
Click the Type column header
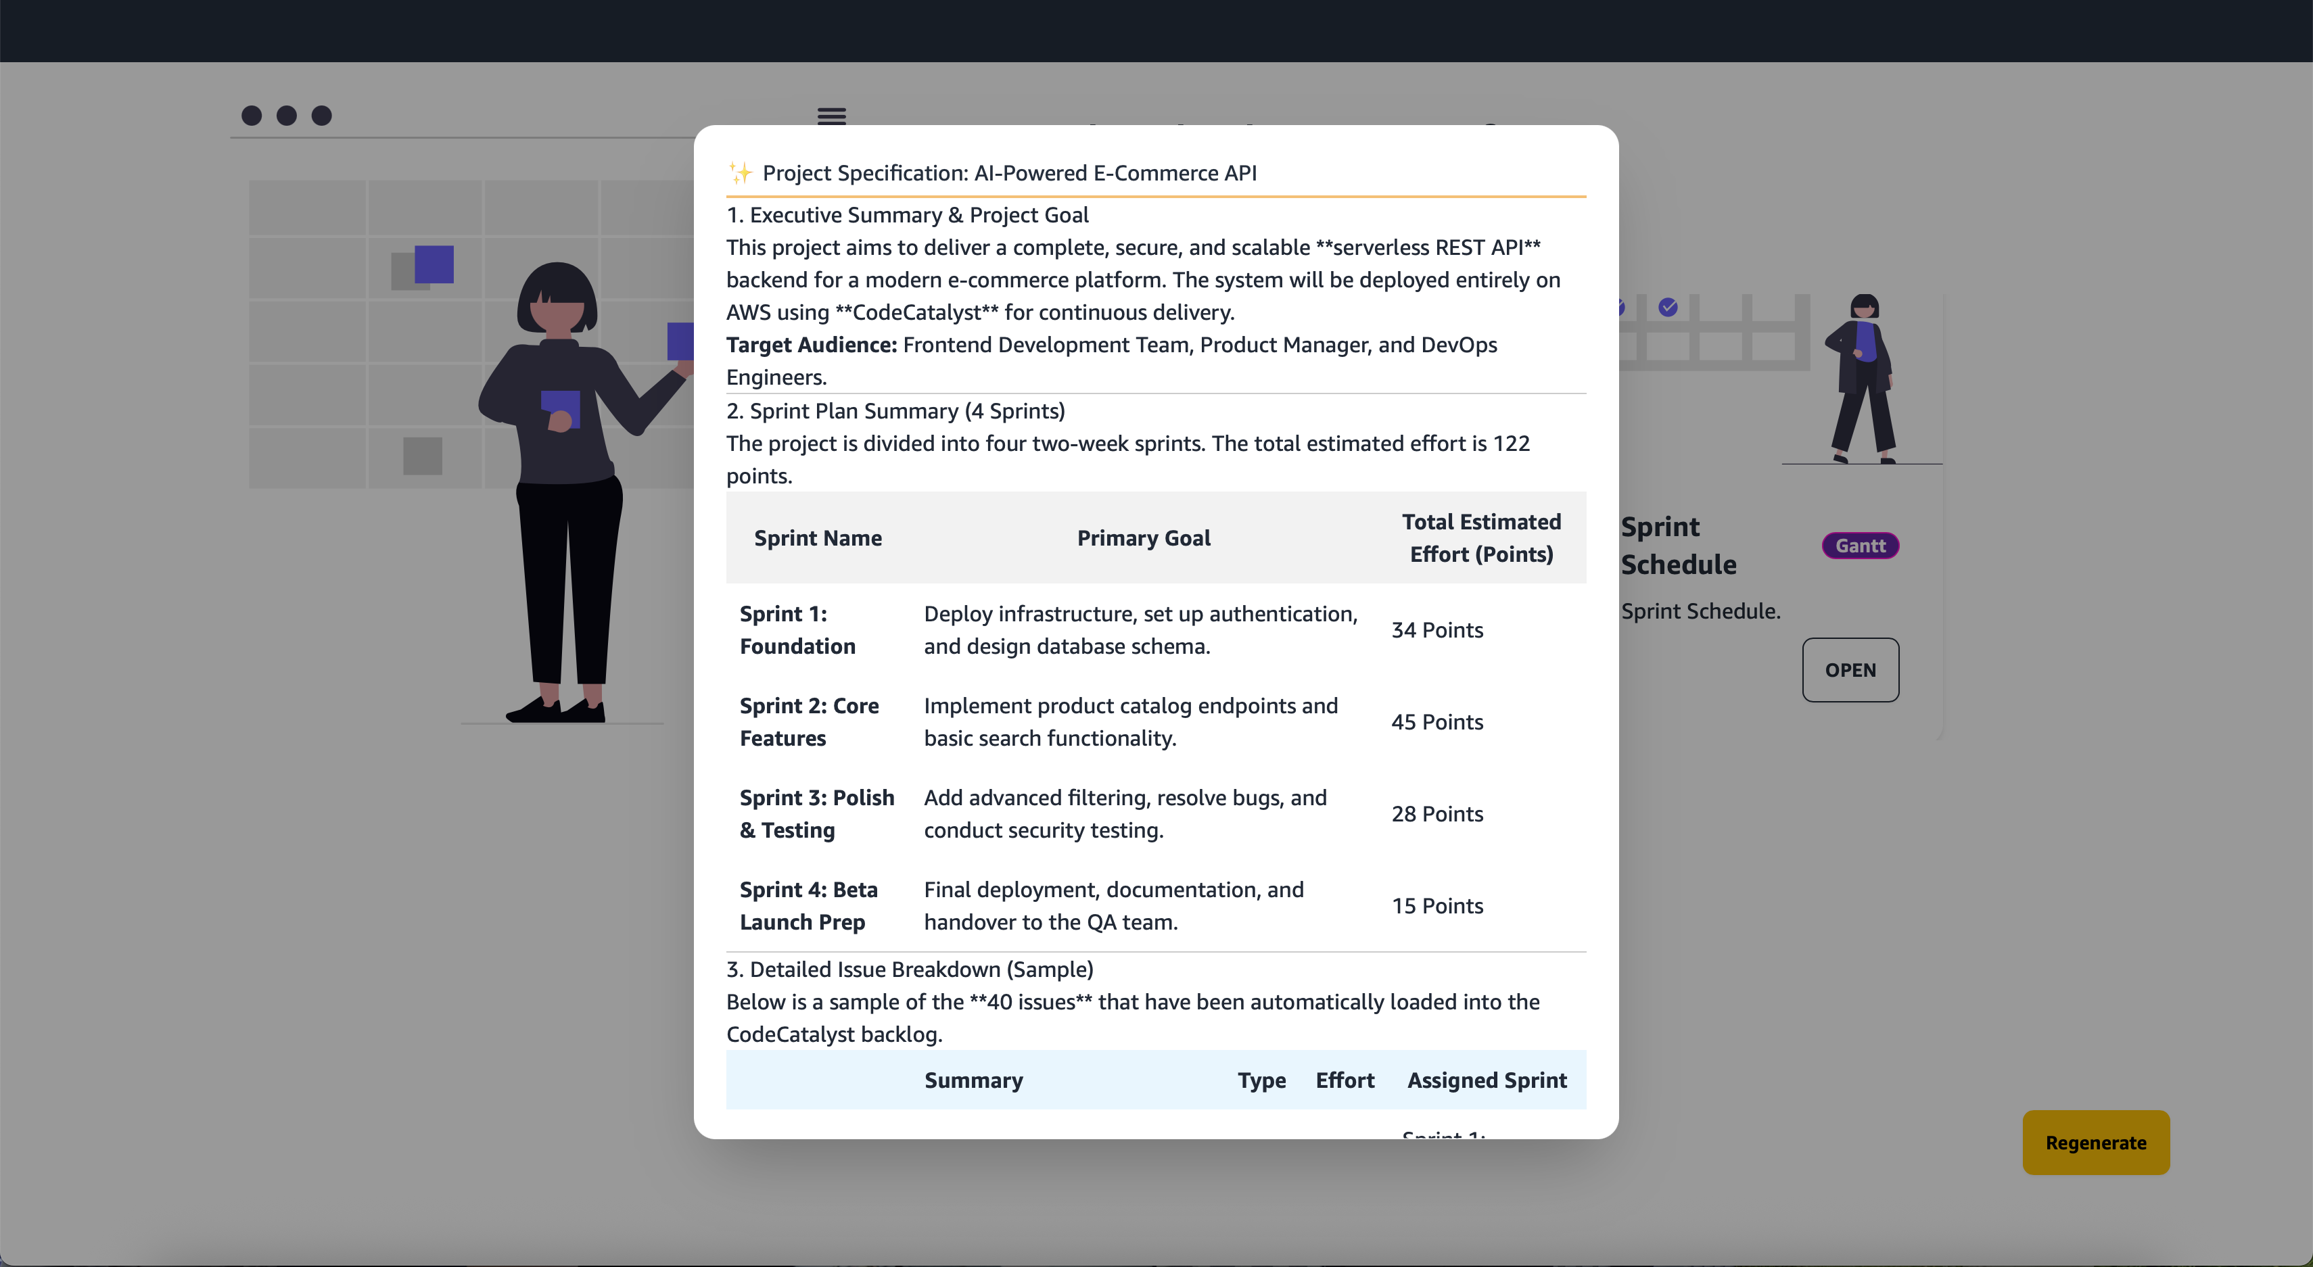[x=1261, y=1080]
